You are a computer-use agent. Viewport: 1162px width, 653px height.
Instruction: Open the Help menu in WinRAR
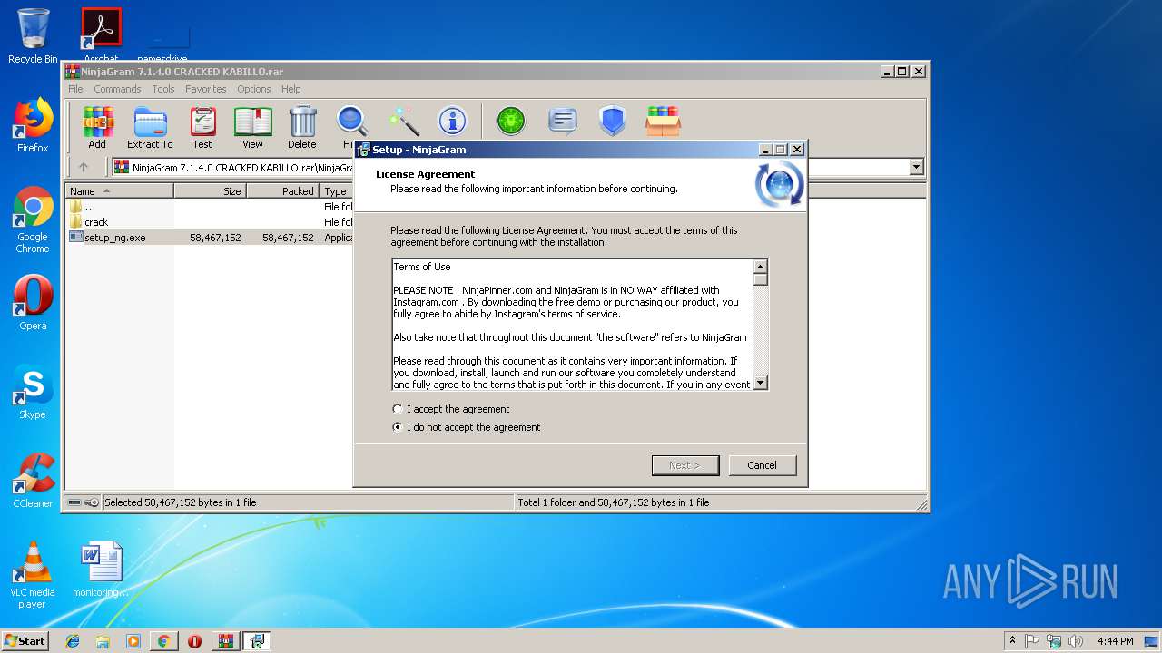coord(290,89)
